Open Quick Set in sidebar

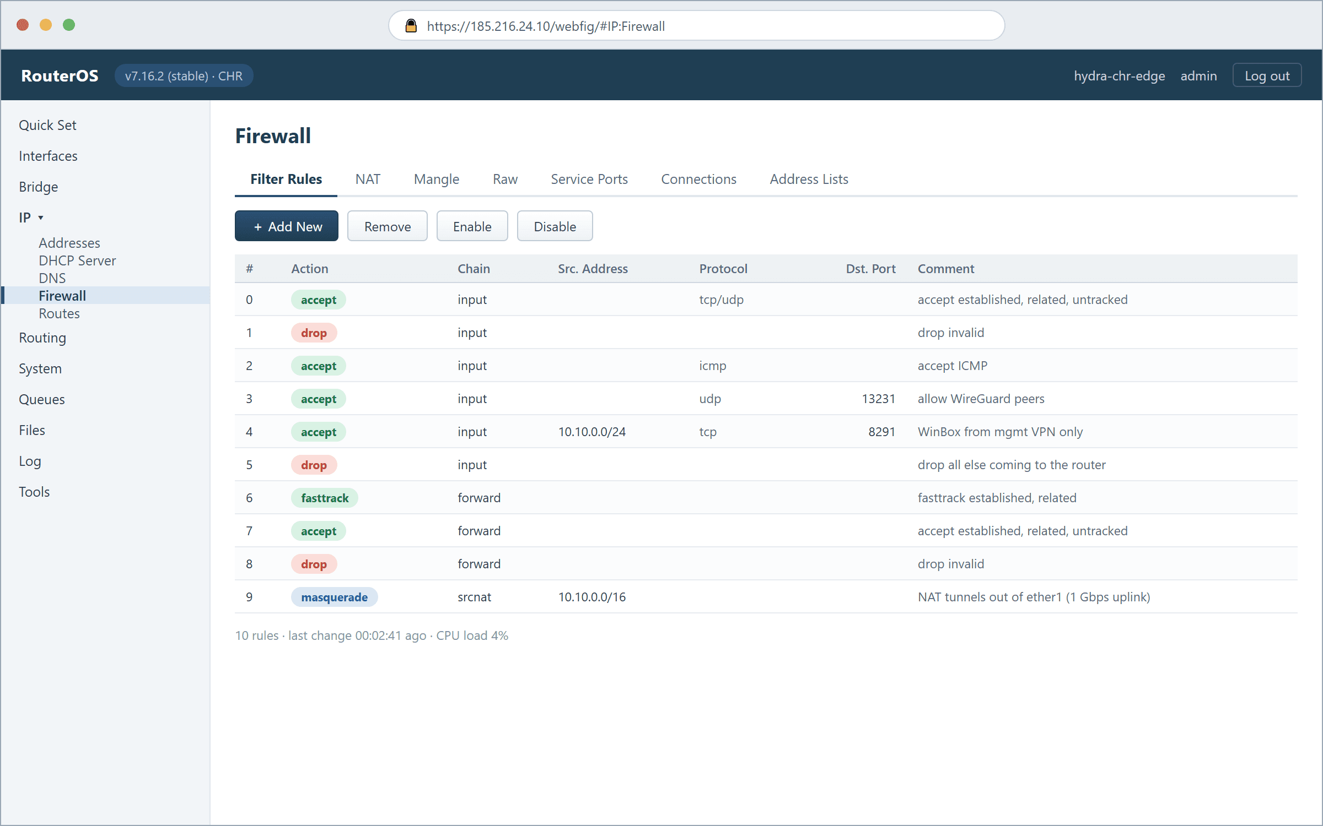point(47,125)
